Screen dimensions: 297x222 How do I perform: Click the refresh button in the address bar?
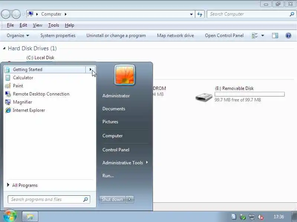(x=200, y=14)
